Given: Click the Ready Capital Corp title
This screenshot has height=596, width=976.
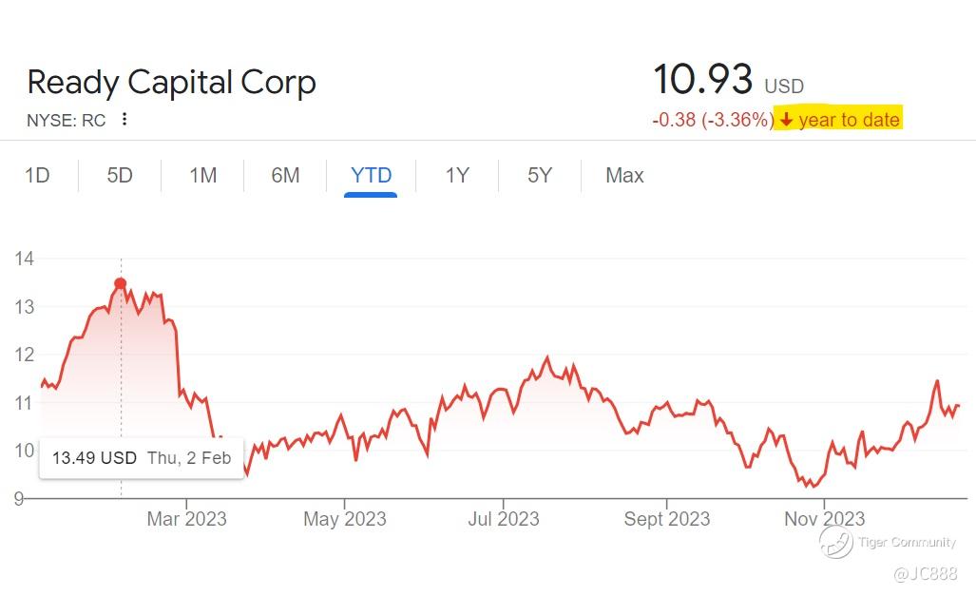Looking at the screenshot, I should (171, 83).
